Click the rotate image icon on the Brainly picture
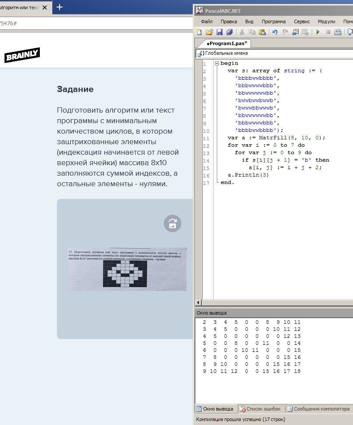Viewport: 353px width, 425px height. 173,223
